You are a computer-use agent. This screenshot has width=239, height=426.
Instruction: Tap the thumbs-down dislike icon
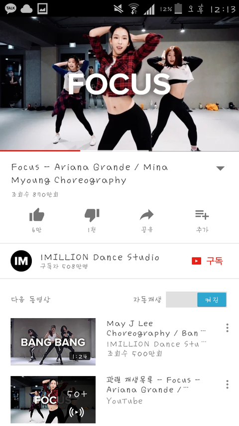coord(92,215)
